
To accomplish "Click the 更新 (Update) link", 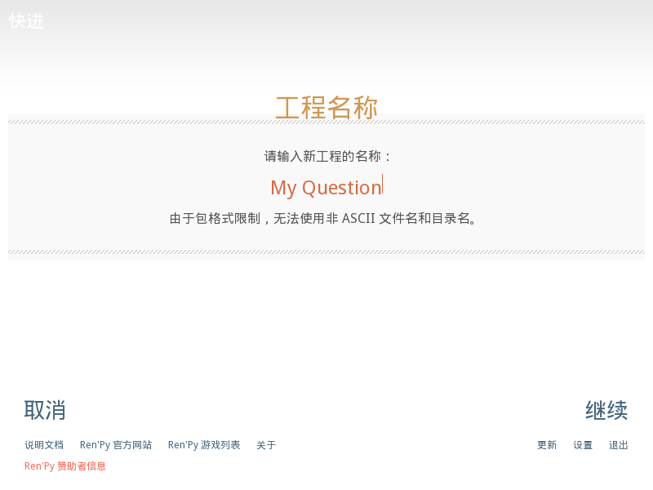I will tap(547, 445).
